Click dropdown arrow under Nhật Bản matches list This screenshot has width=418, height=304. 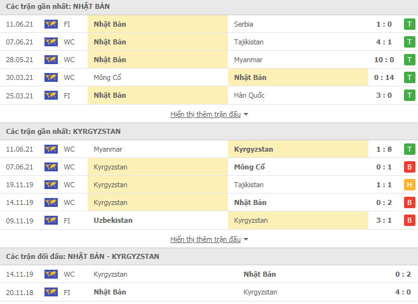[246, 114]
